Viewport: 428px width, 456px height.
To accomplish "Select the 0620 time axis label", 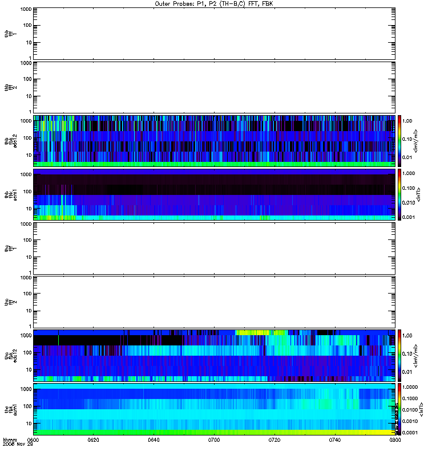I will [93, 440].
